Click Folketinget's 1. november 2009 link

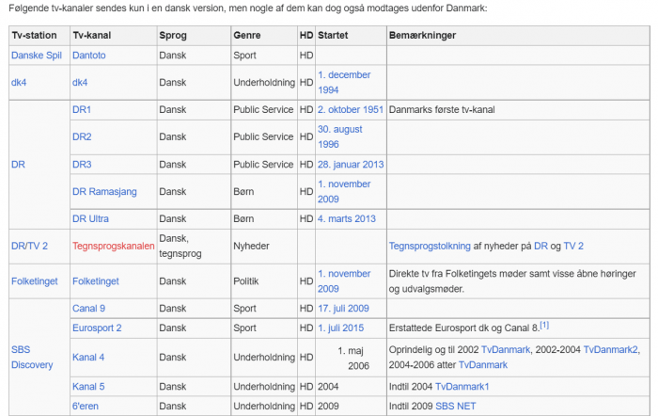click(x=344, y=281)
